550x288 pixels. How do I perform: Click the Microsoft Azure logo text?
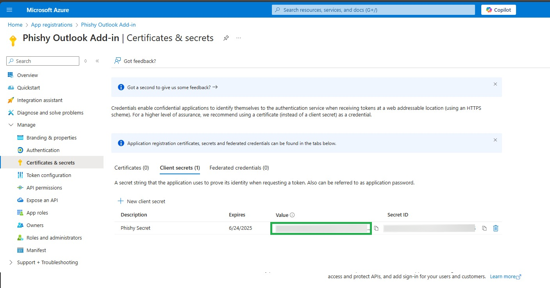pyautogui.click(x=48, y=10)
